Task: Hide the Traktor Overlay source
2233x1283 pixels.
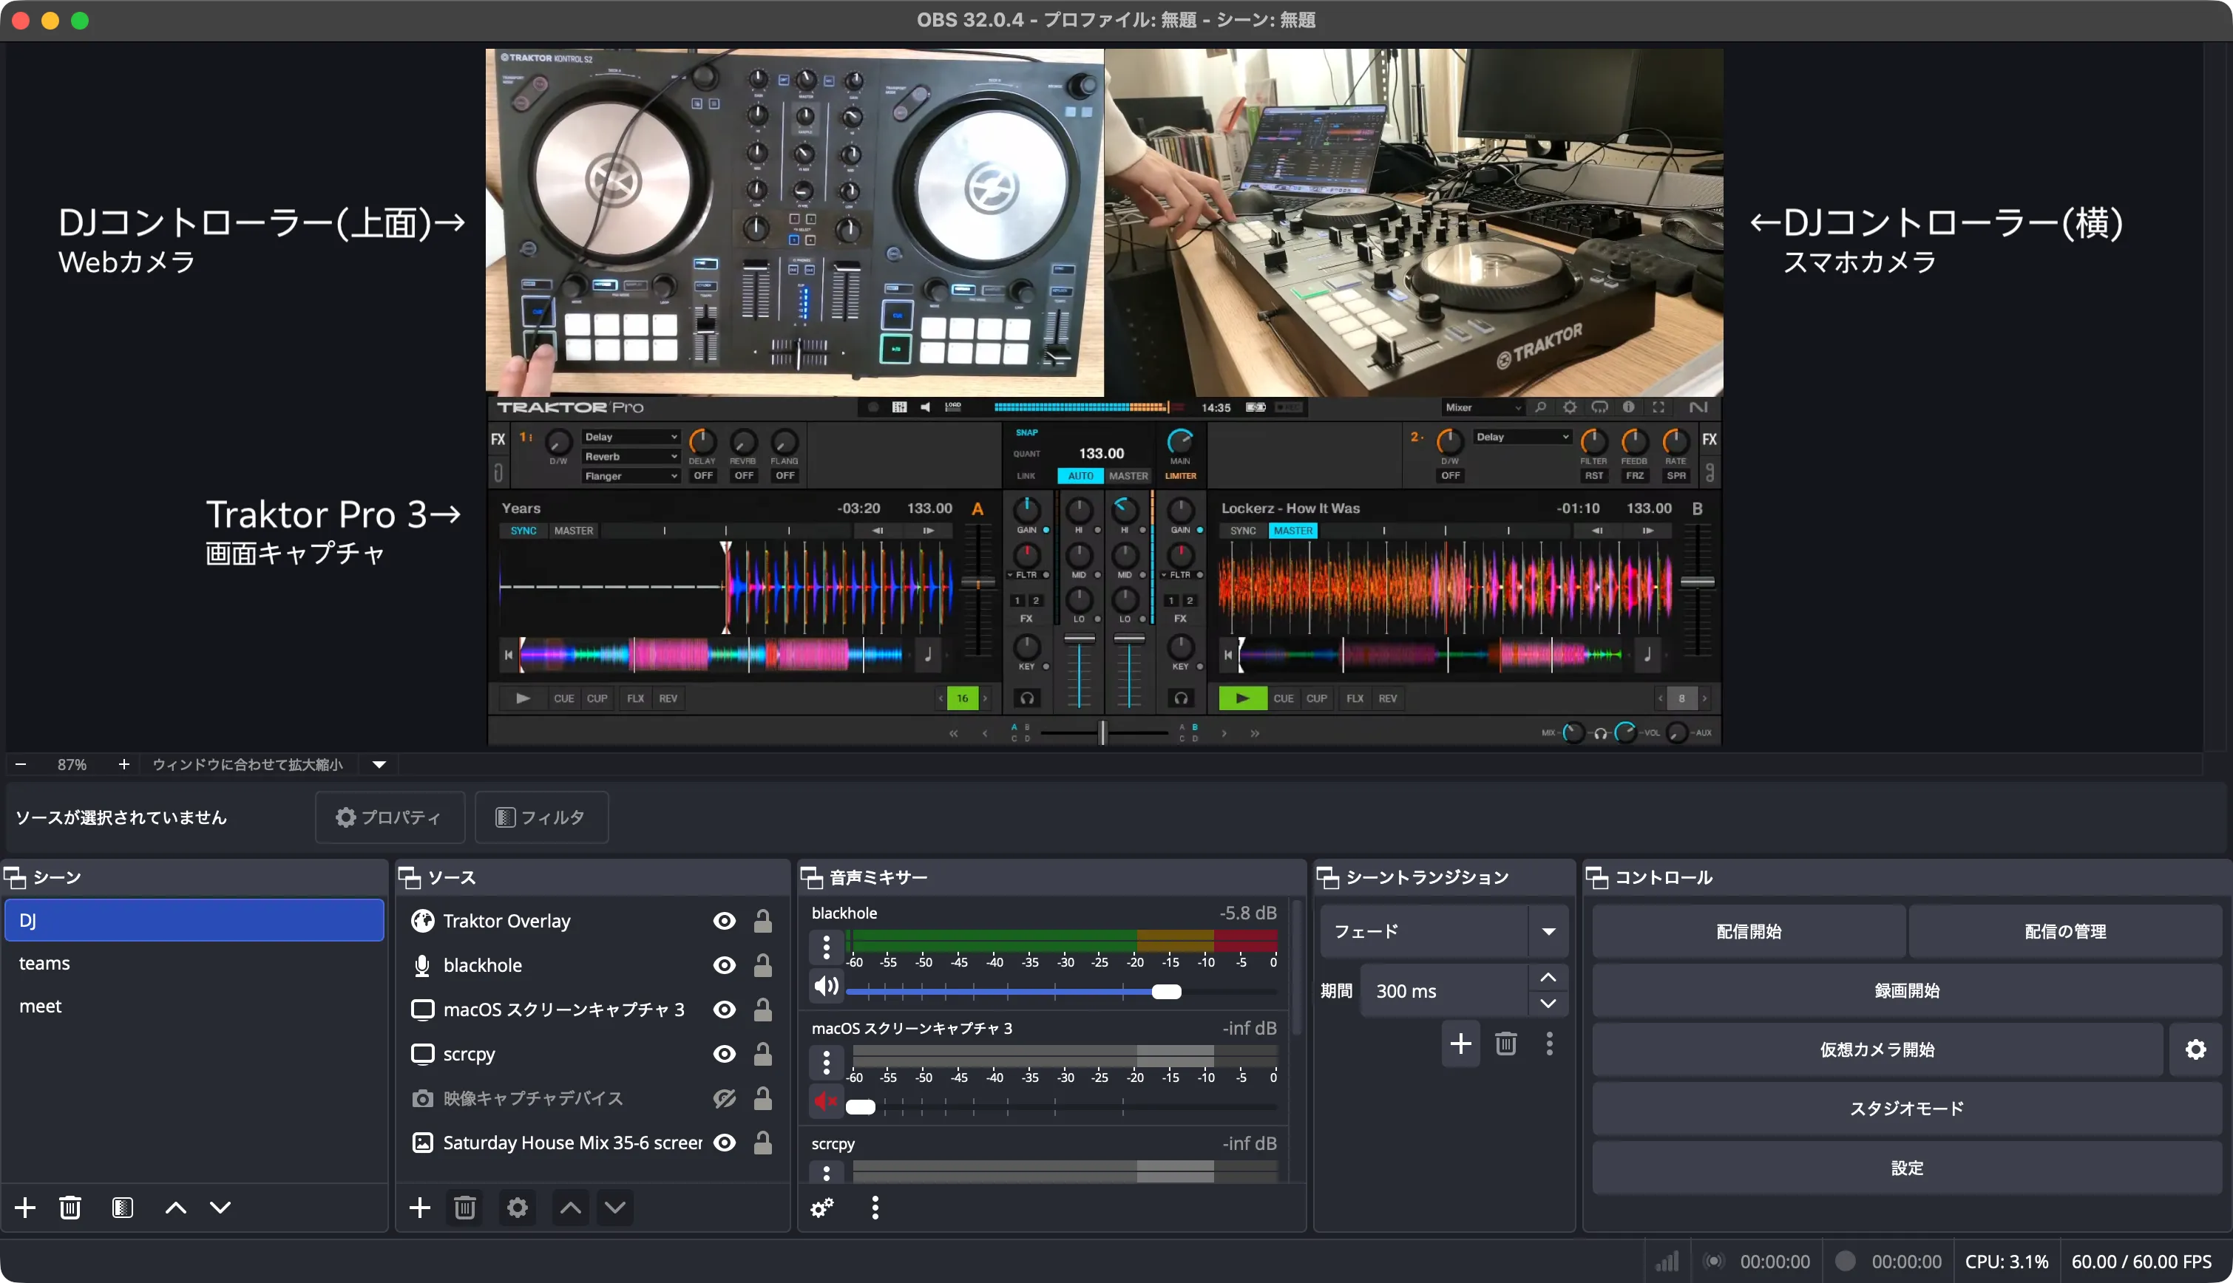Action: (724, 920)
